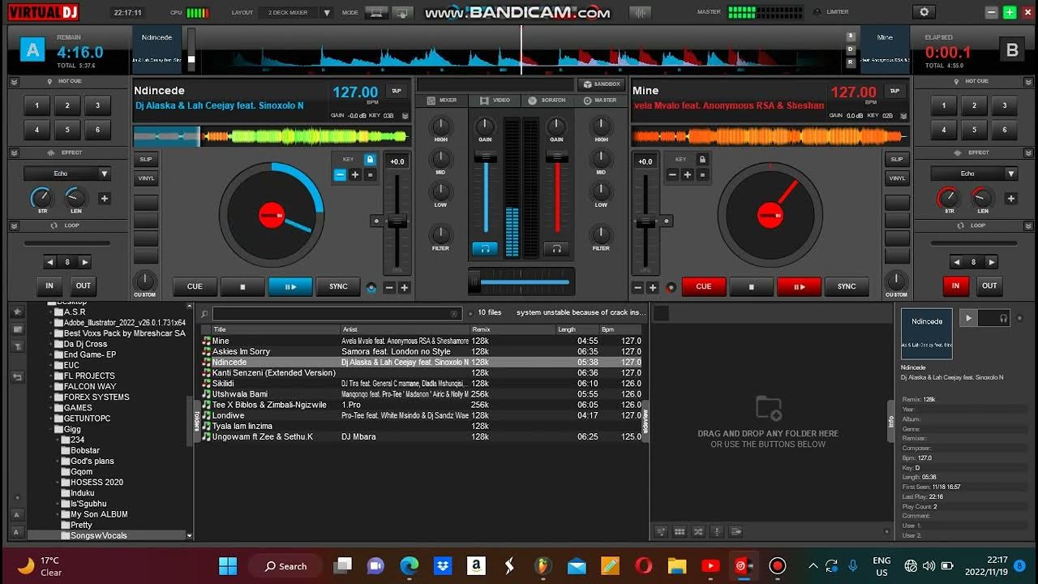Select deck A letter button
The width and height of the screenshot is (1038, 584).
pos(32,50)
